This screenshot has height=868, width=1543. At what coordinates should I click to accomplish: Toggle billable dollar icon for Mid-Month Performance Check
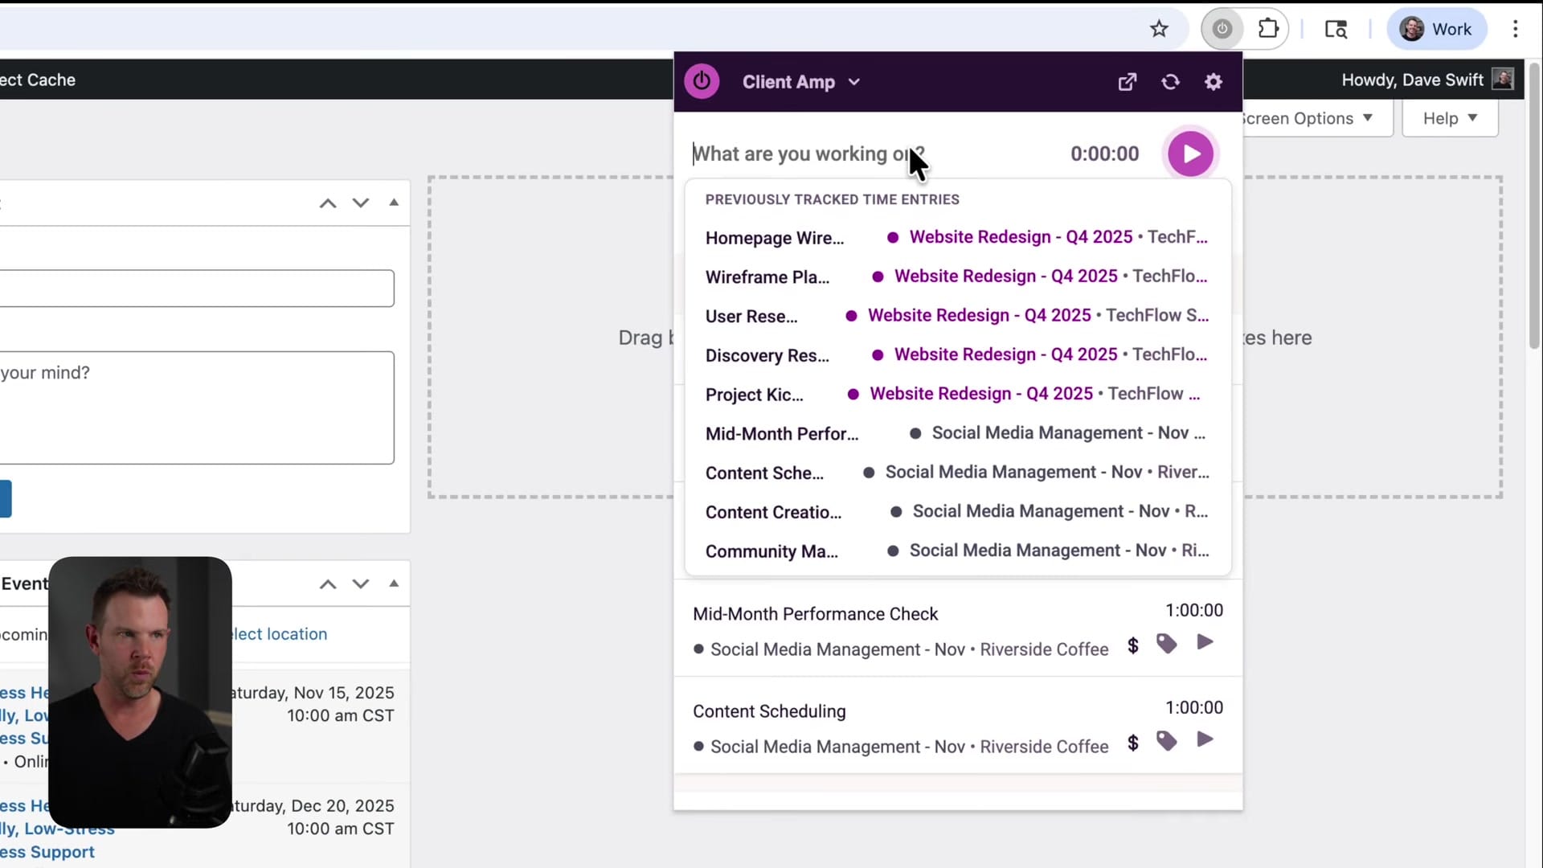[x=1133, y=645]
